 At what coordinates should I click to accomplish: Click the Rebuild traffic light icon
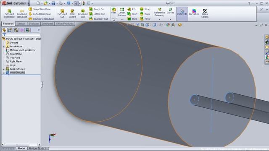click(84, 3)
